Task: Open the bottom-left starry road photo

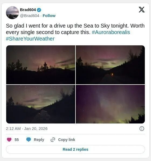Action: pyautogui.click(x=41, y=104)
